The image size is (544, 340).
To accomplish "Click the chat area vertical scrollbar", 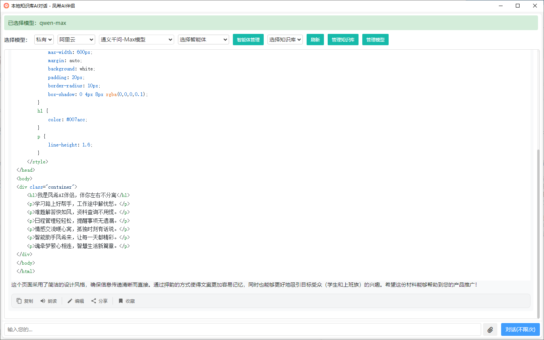I will tap(538, 233).
